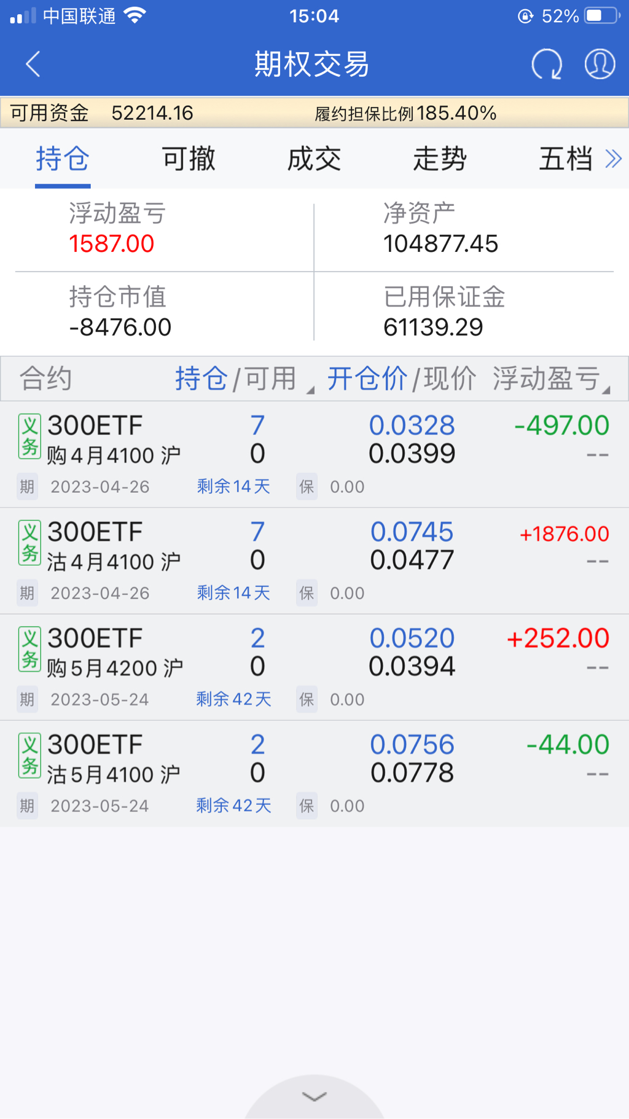Screen dimensions: 629x1119
Task: Tap the back arrow icon
Action: pos(33,64)
